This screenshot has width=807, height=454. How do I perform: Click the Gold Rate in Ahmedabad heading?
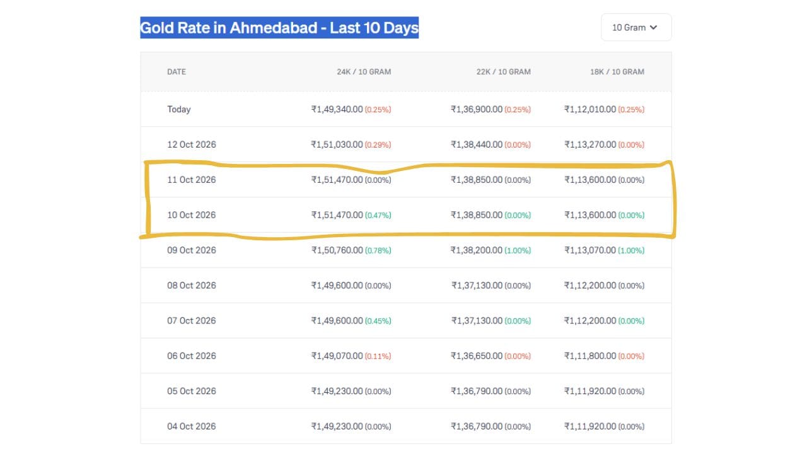pos(279,28)
